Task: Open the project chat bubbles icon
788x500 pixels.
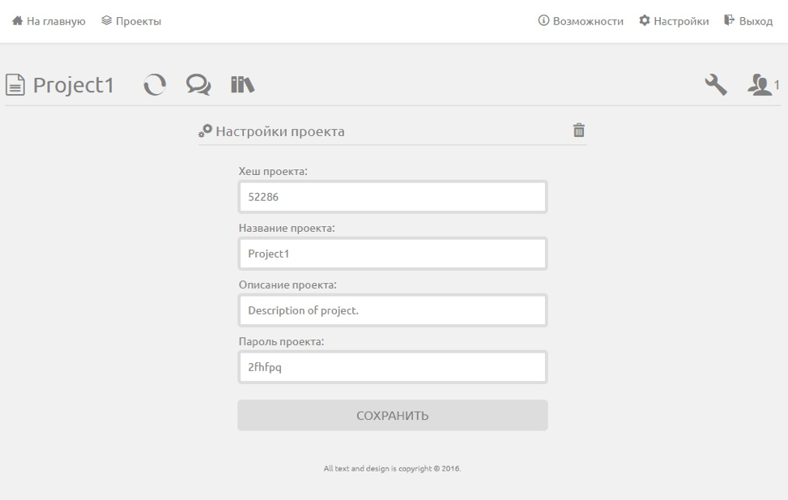Action: [x=198, y=84]
